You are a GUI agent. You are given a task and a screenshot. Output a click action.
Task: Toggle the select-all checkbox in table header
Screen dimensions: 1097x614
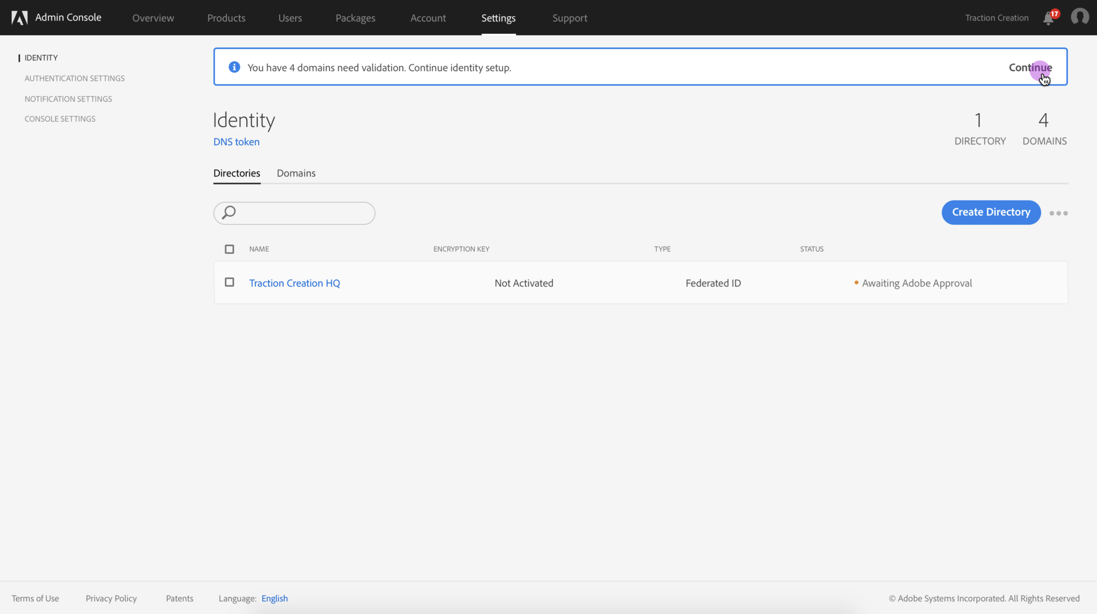pos(229,249)
